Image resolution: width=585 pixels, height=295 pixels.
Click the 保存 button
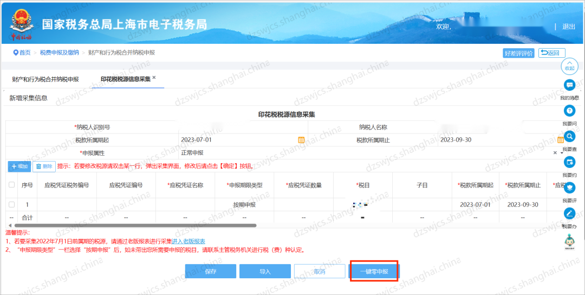211,272
